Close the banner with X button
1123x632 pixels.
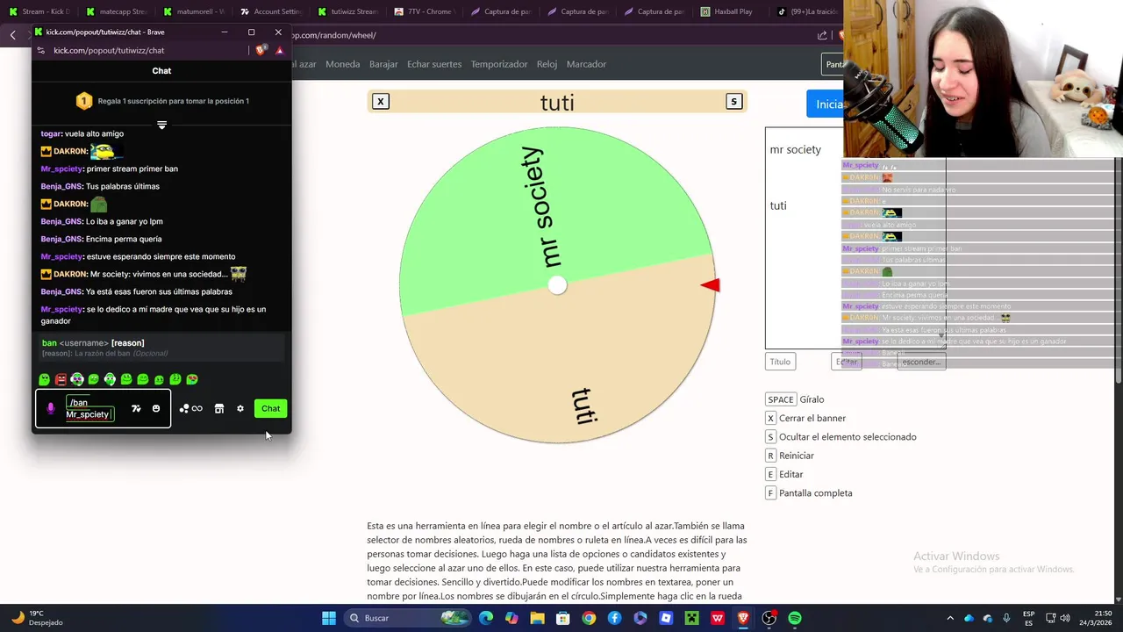point(380,101)
